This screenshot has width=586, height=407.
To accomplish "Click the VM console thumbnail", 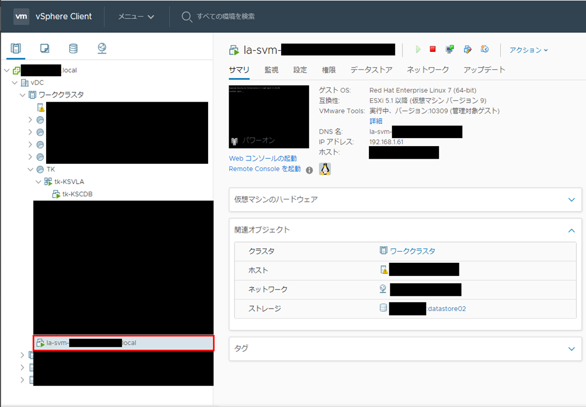I will (x=269, y=117).
